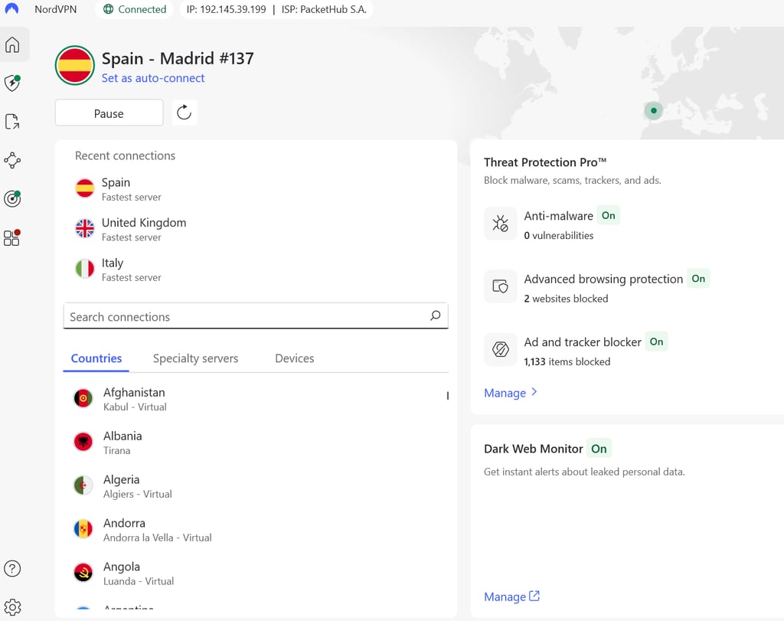Screen dimensions: 784x621
Task: Open the Settings gear icon
Action: tap(12, 607)
